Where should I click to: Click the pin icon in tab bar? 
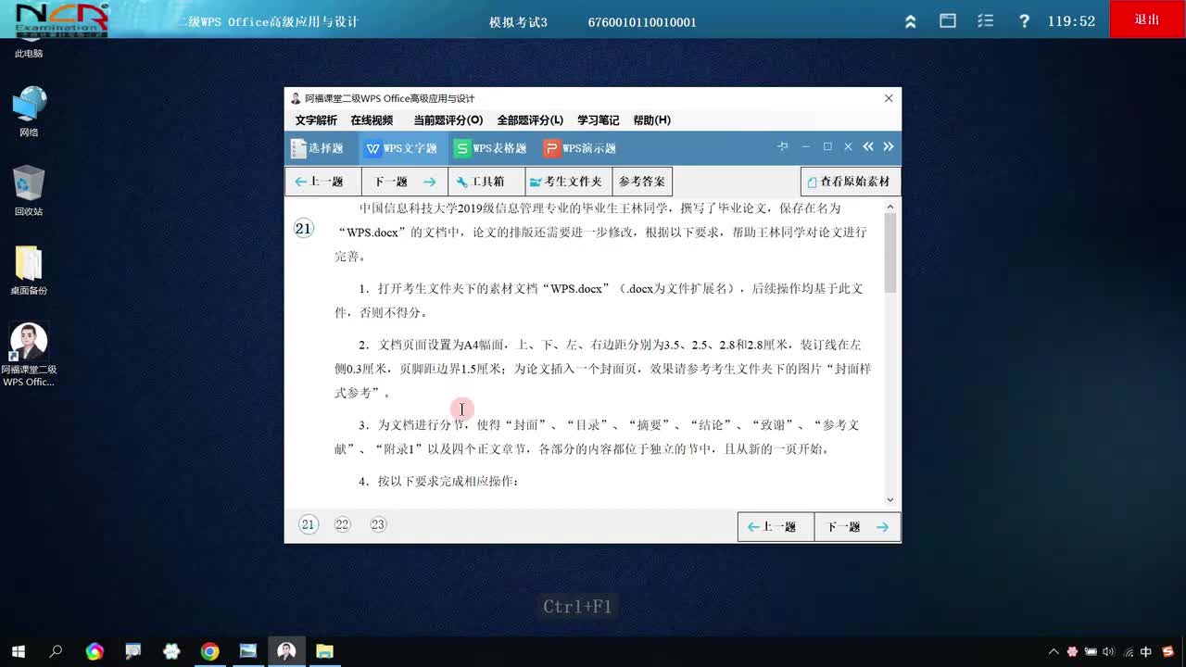coord(783,146)
